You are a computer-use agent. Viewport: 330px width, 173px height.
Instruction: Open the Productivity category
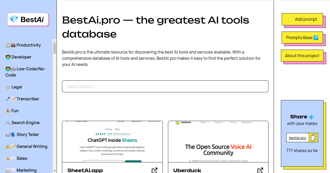point(23,45)
